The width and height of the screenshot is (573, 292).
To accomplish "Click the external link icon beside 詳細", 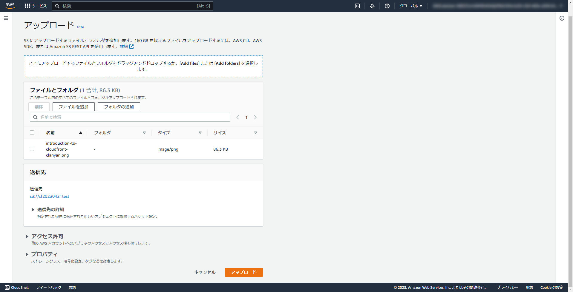I will [x=132, y=47].
